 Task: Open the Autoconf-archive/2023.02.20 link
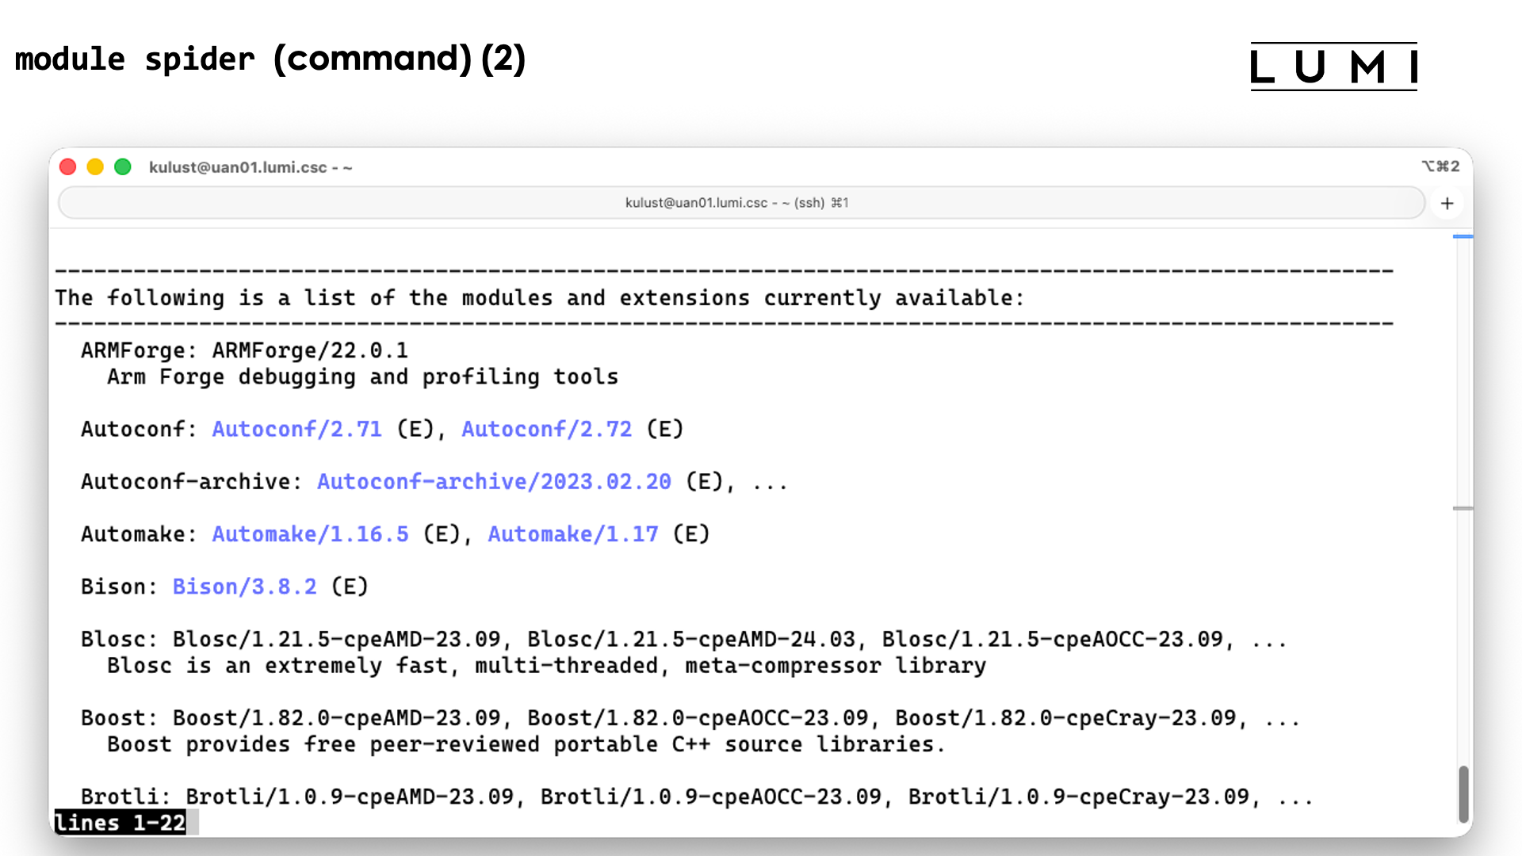pos(494,482)
